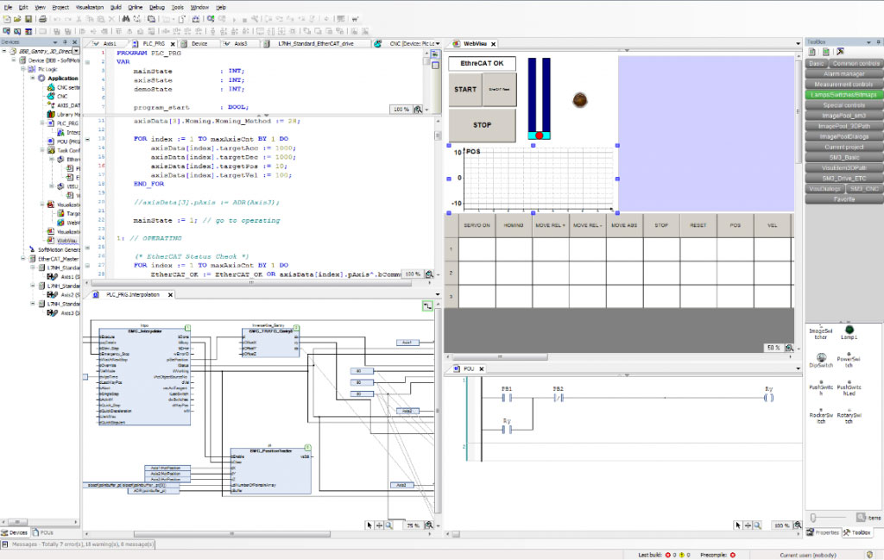Collapse the Application node in device tree
The width and height of the screenshot is (884, 560).
tap(33, 79)
